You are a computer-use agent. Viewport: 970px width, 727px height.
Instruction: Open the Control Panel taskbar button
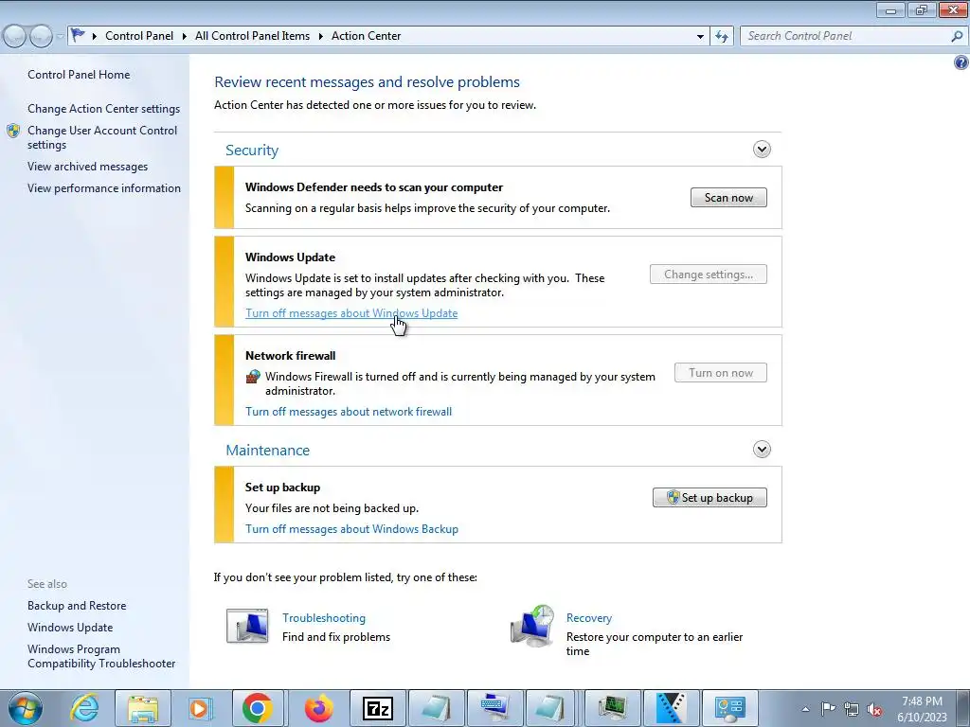(x=729, y=708)
